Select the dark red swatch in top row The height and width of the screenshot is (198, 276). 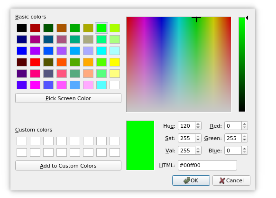pyautogui.click(x=35, y=28)
